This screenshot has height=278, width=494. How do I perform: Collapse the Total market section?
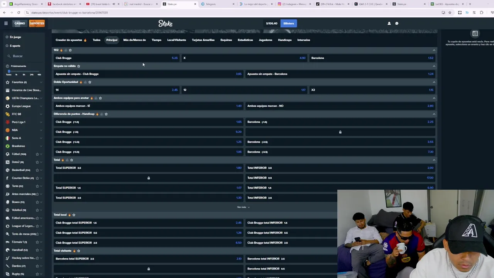(x=434, y=160)
